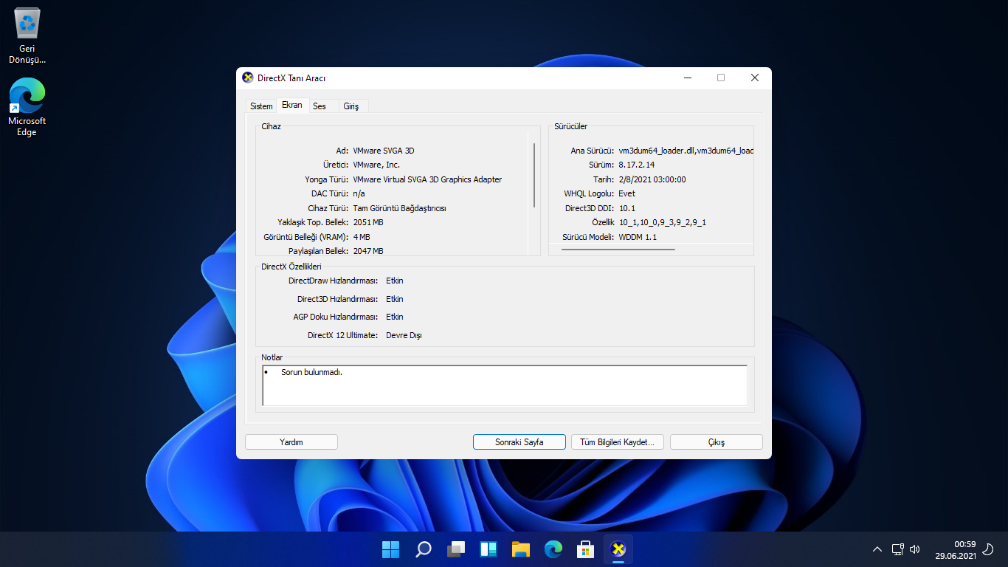Click the DirectX tool taskbar icon
1008x567 pixels.
pos(618,549)
